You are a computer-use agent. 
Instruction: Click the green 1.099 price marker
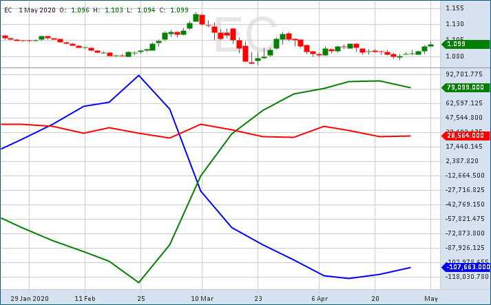click(x=466, y=44)
